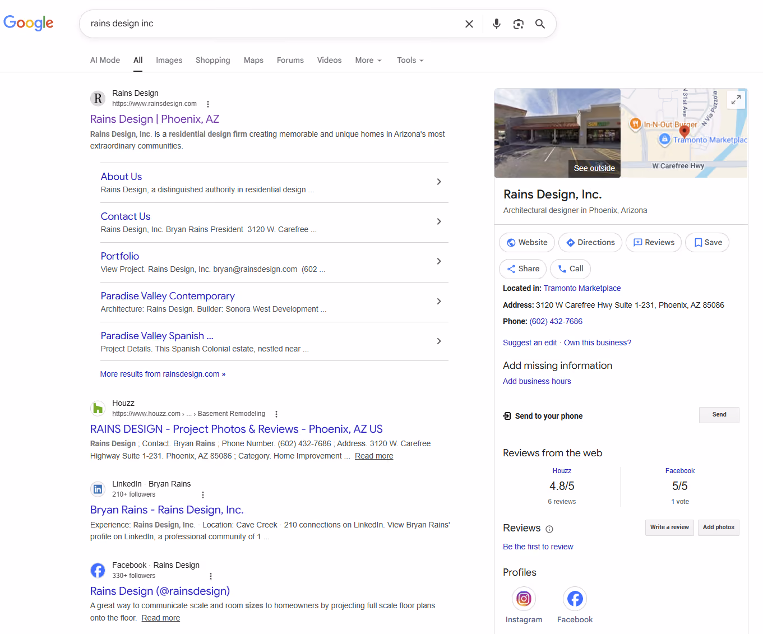The width and height of the screenshot is (763, 634).
Task: Open options menu for Rains Design result
Action: tap(208, 104)
